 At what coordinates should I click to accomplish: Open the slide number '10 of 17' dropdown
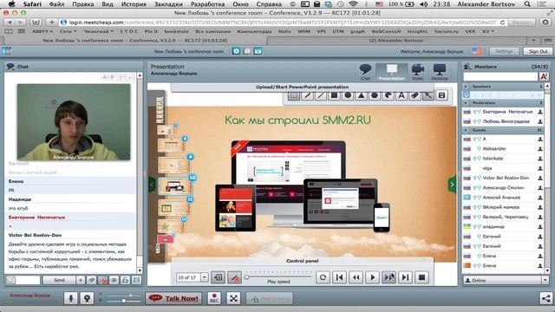click(x=205, y=277)
